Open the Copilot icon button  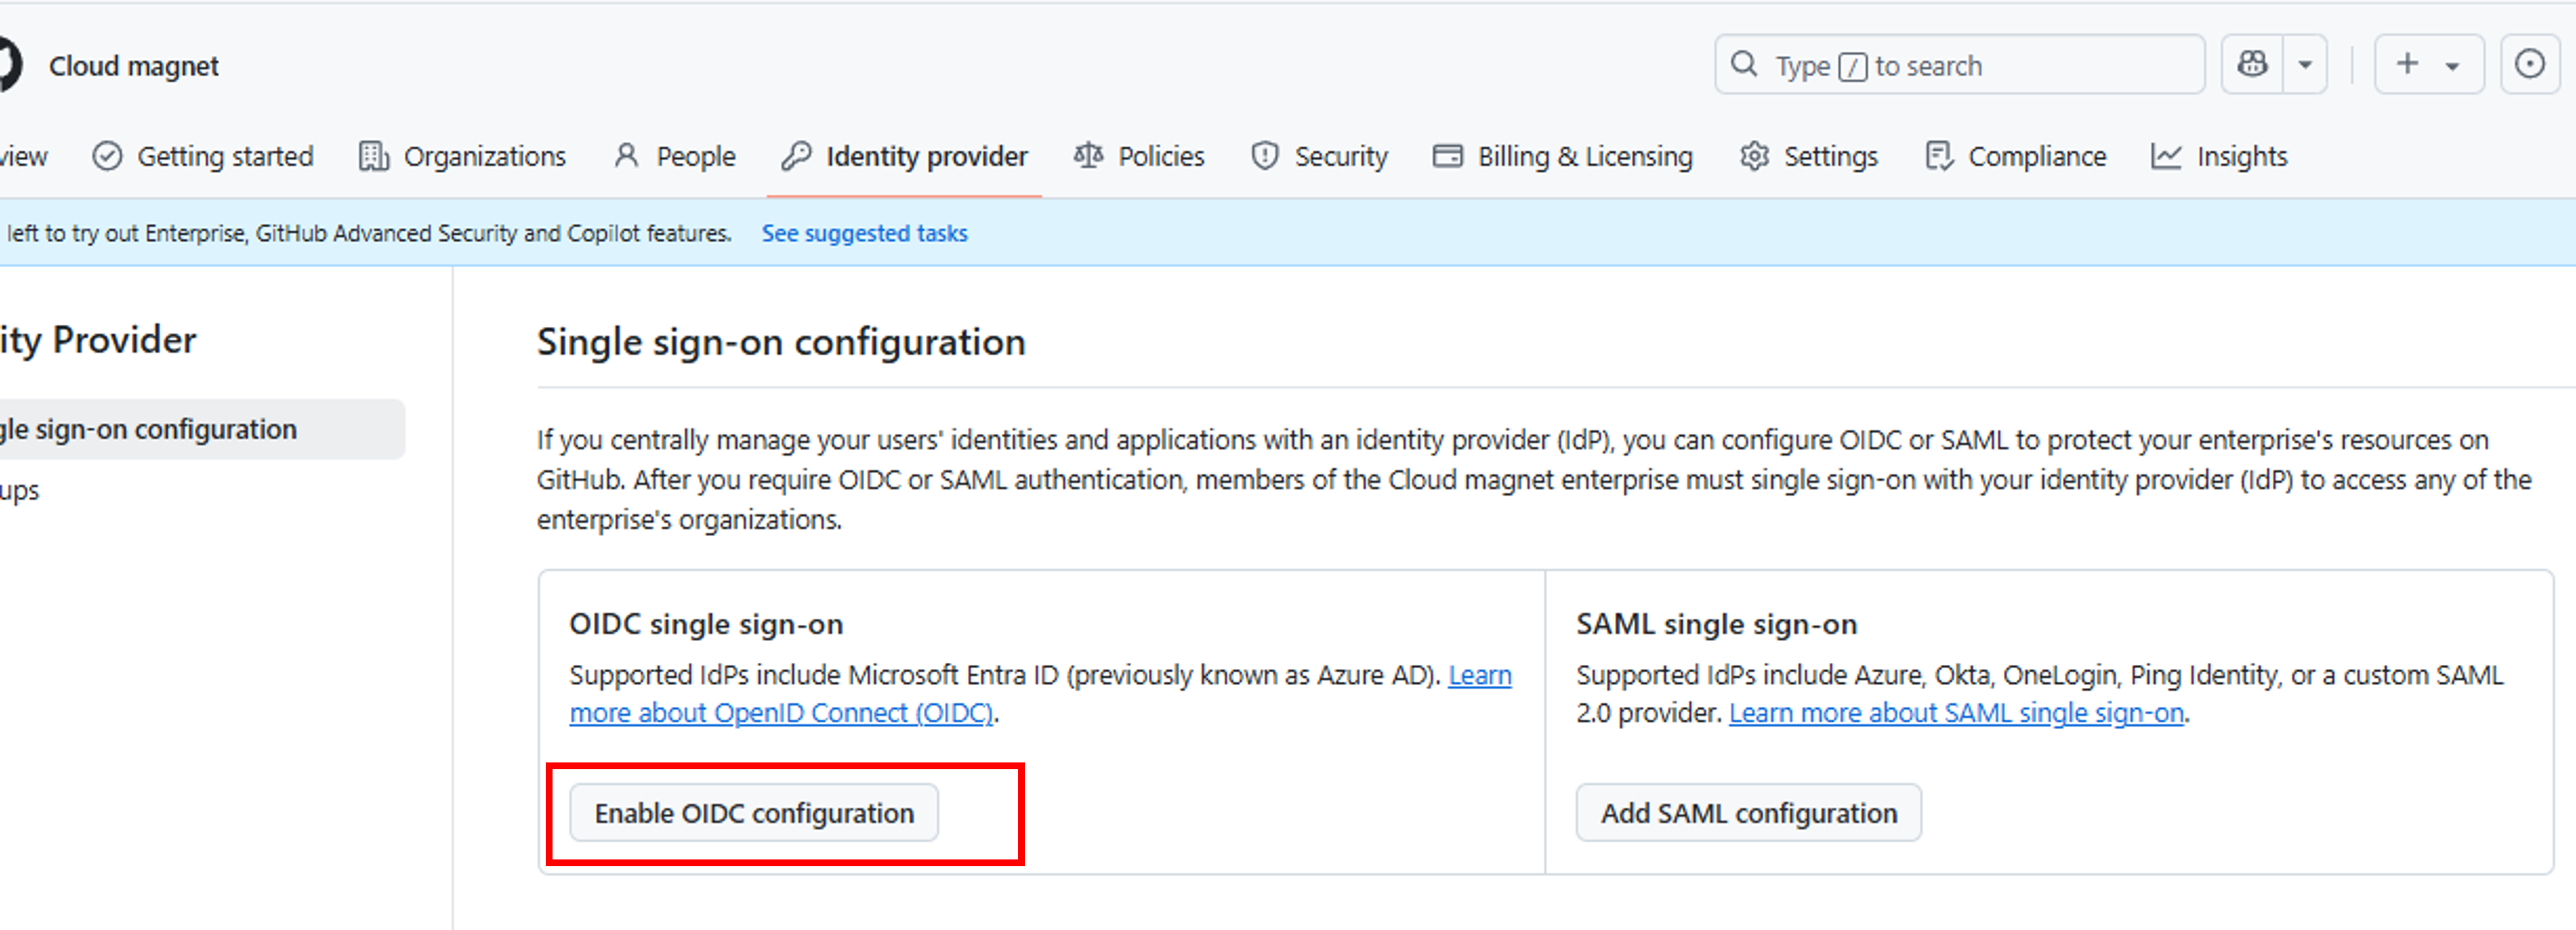2252,65
